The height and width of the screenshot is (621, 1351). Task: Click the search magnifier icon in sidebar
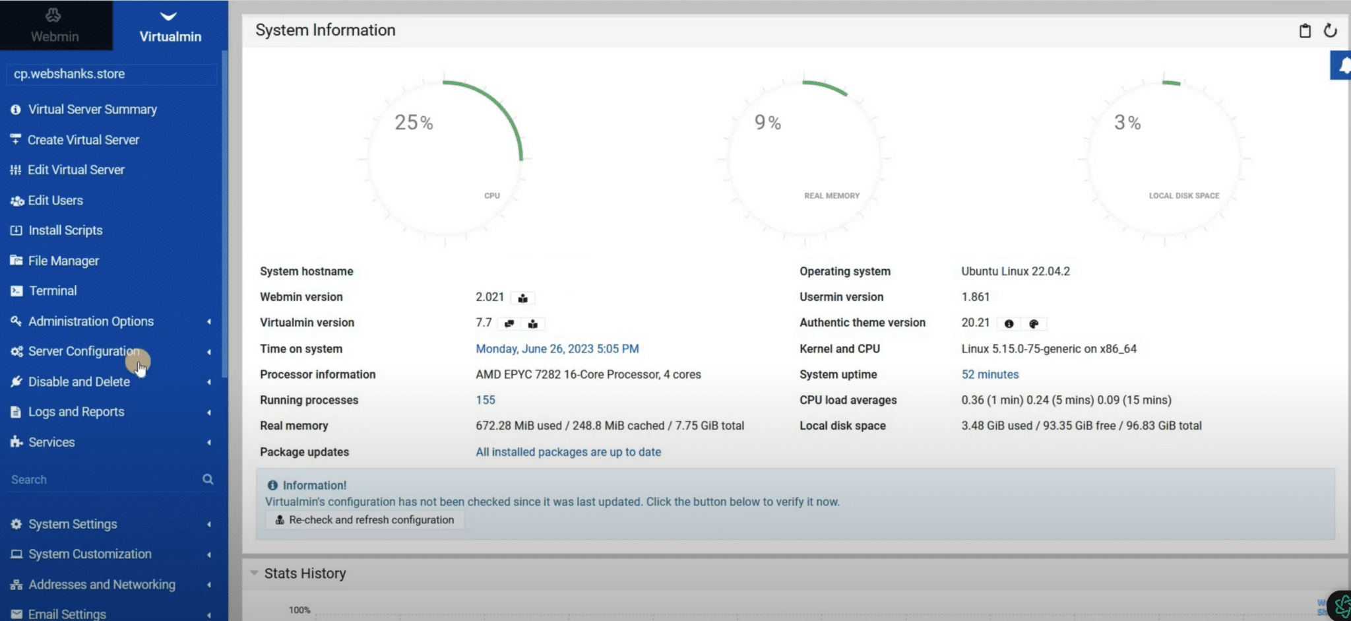(x=208, y=479)
